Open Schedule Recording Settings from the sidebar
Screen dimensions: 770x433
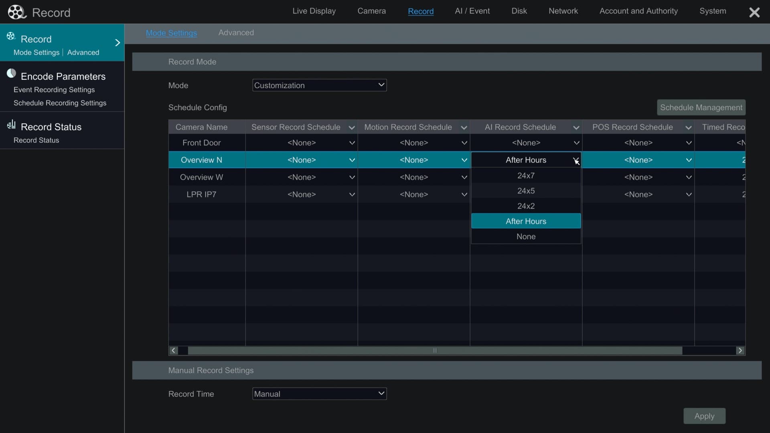(60, 103)
